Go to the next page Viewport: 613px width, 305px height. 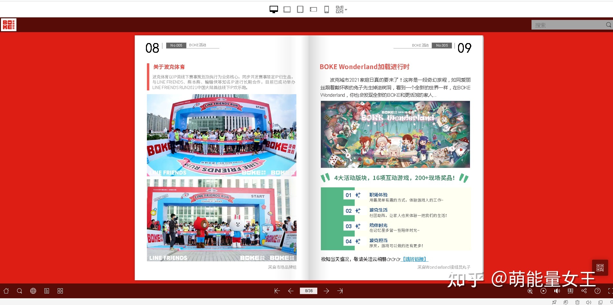(326, 291)
